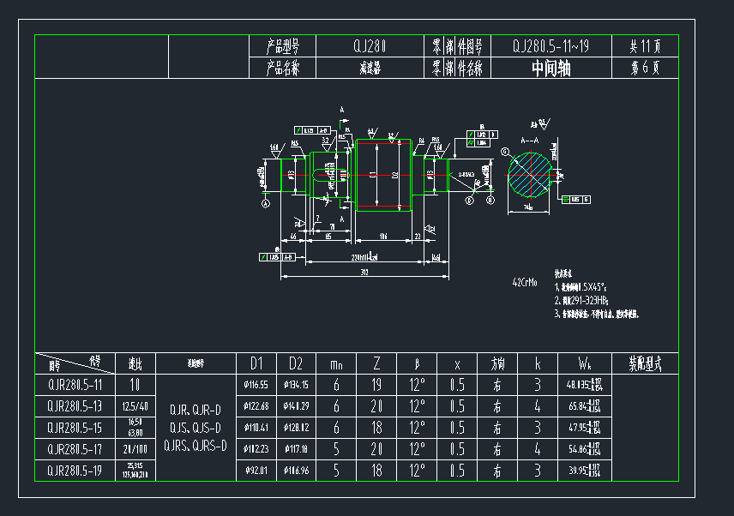Screen dimensions: 734x516
Task: Click the 产品名称 label
Action: coord(282,69)
